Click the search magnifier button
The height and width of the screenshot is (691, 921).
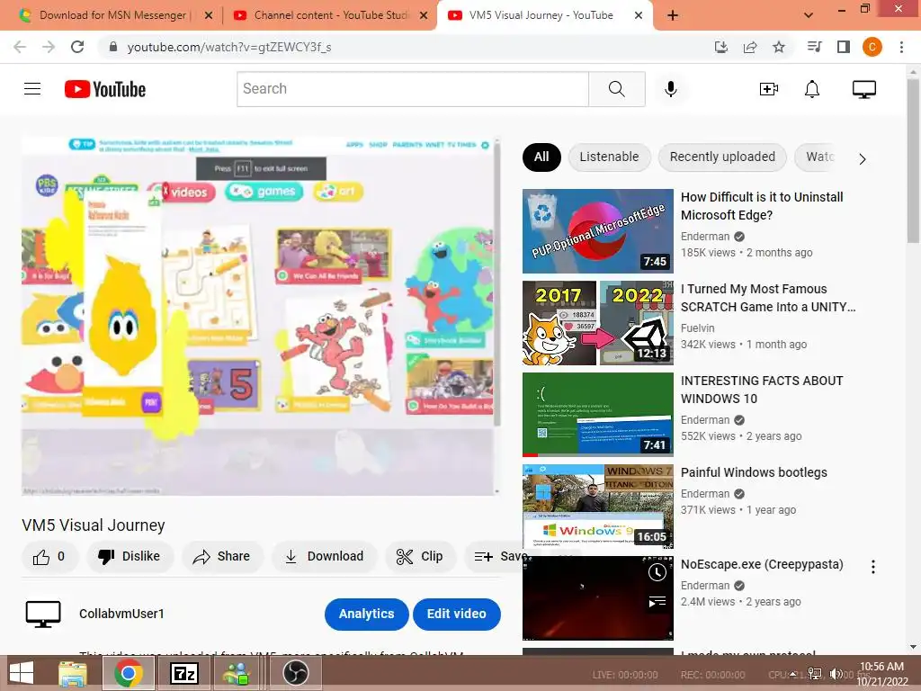(x=617, y=89)
